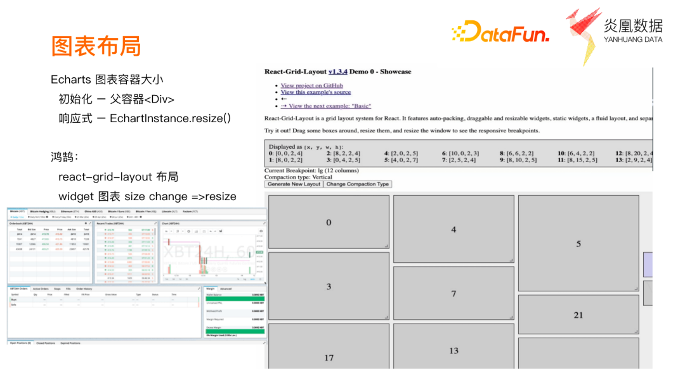Image resolution: width=685 pixels, height=380 pixels.
Task: Grab the resize handle of box 21
Action: (x=637, y=332)
